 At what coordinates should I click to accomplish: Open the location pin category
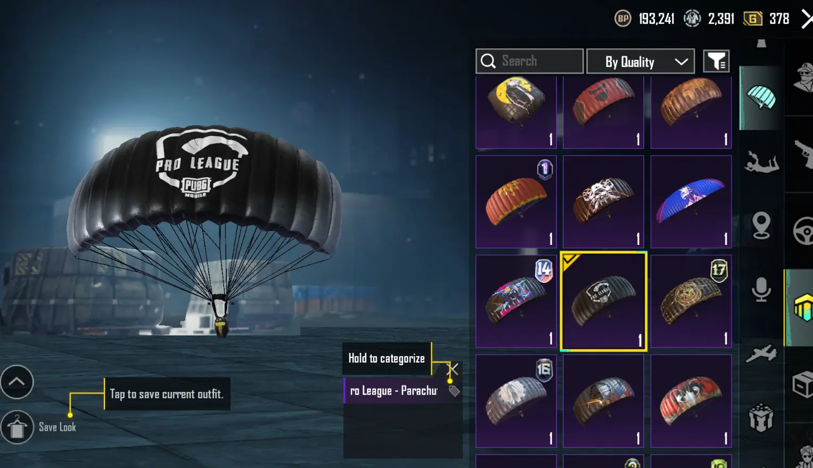(761, 225)
